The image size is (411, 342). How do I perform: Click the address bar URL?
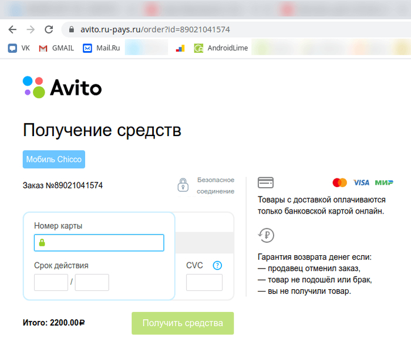click(x=154, y=29)
